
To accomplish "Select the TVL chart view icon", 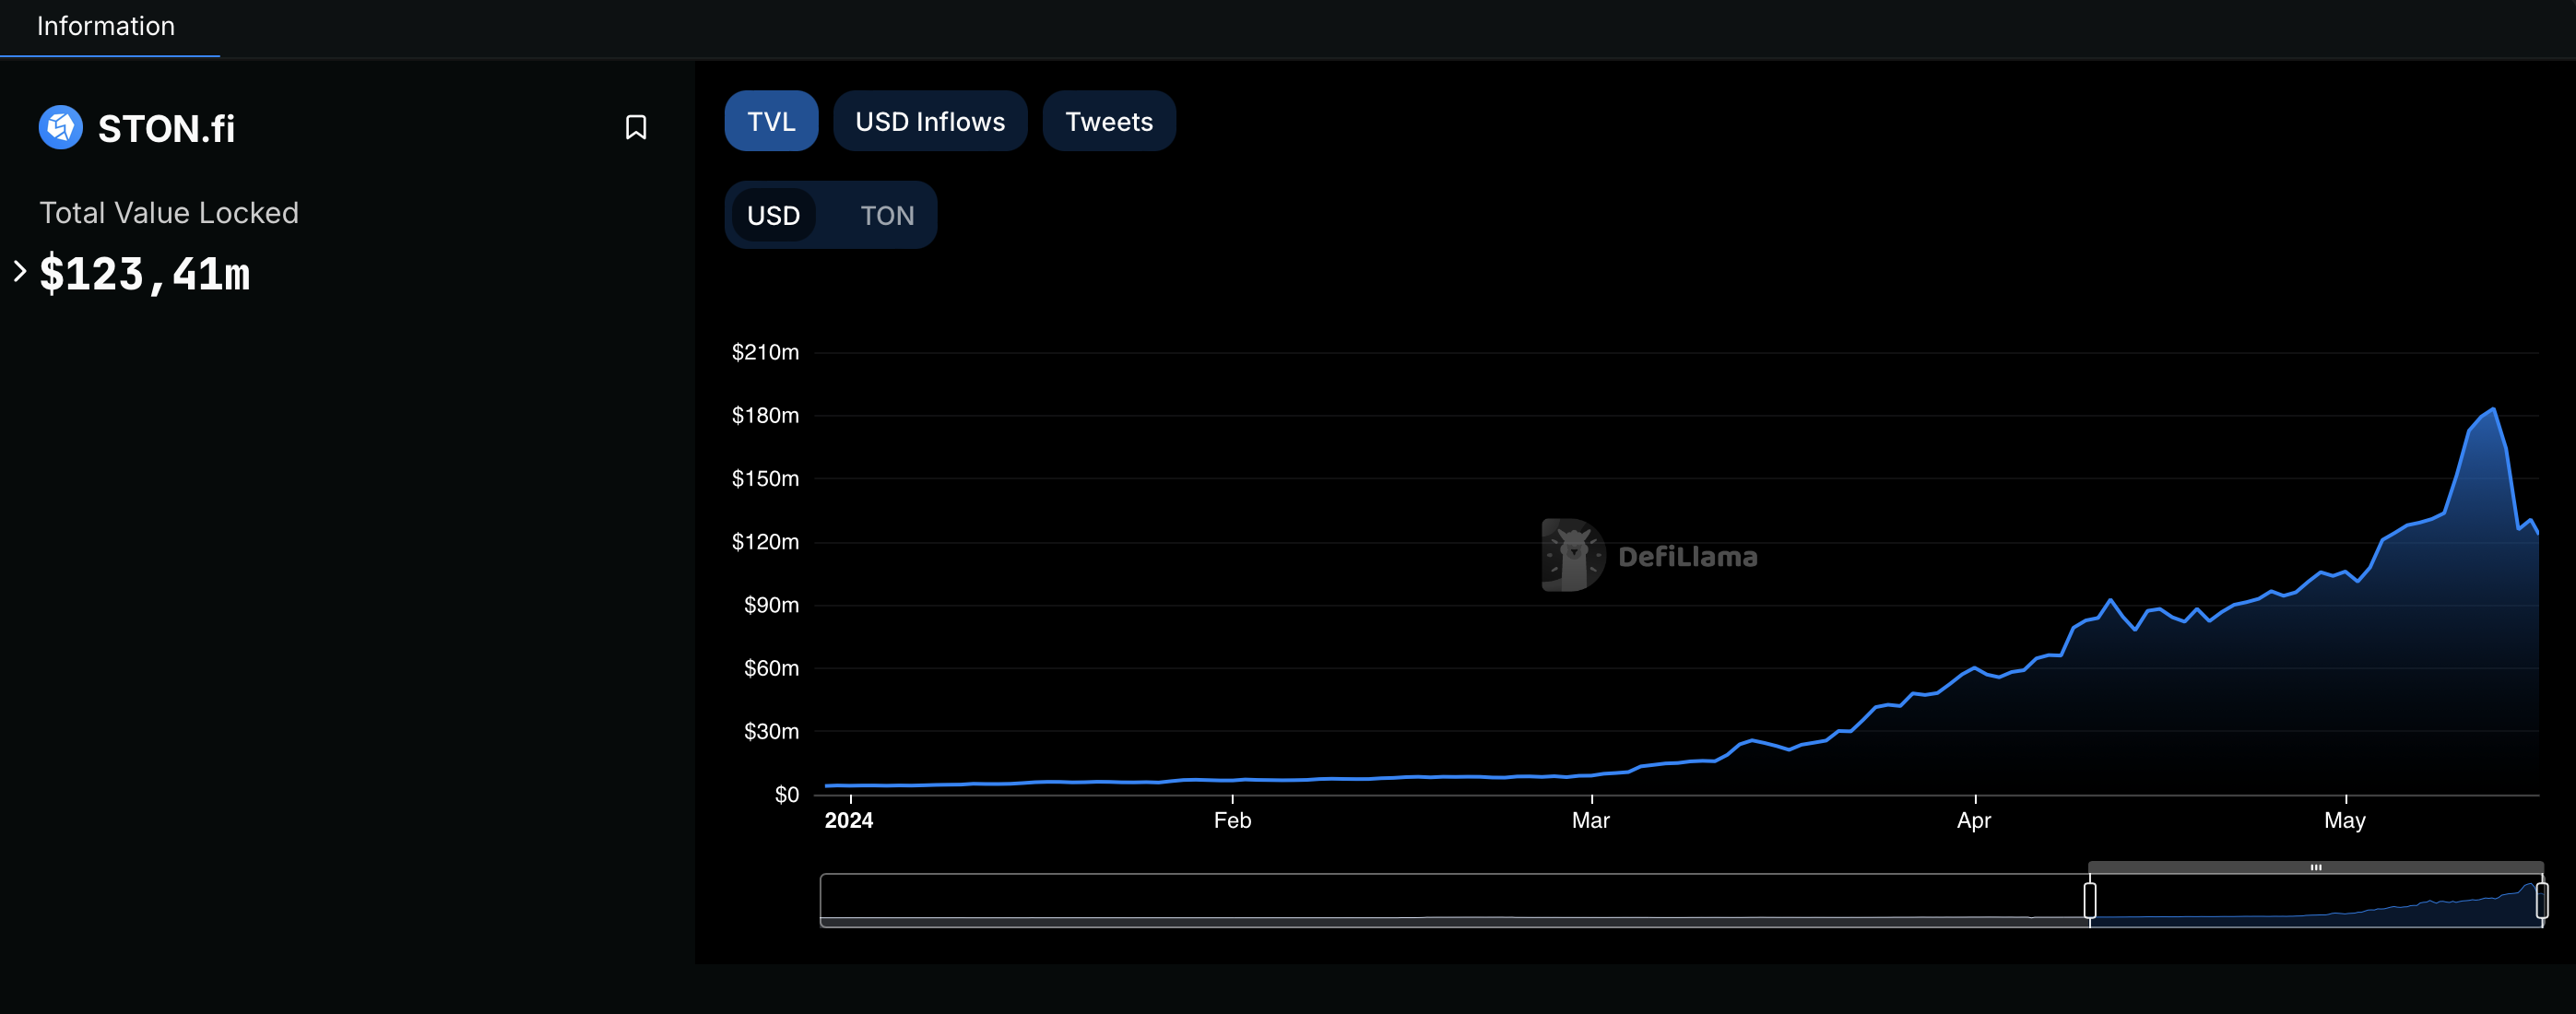I will 769,120.
